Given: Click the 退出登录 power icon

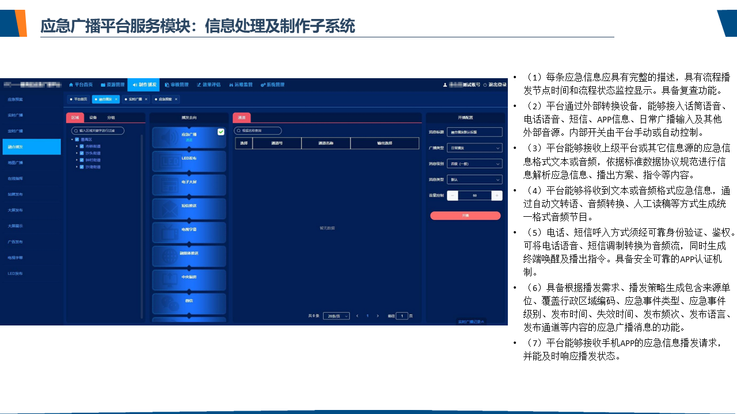Looking at the screenshot, I should [x=485, y=85].
